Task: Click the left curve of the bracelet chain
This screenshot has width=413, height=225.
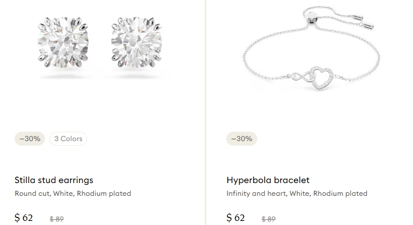Action: click(x=246, y=57)
